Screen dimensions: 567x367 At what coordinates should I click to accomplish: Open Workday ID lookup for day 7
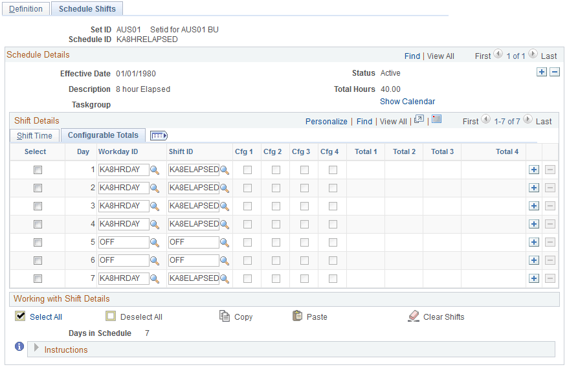click(x=155, y=278)
